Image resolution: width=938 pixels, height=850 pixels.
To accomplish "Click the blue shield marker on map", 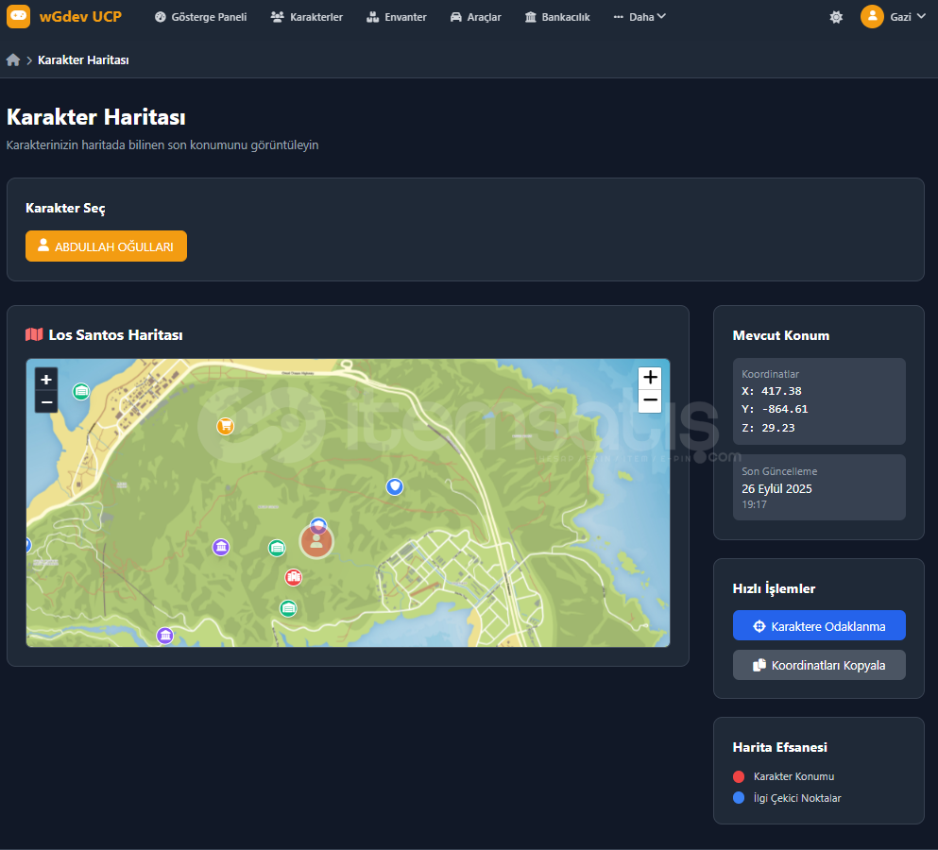I will (394, 486).
